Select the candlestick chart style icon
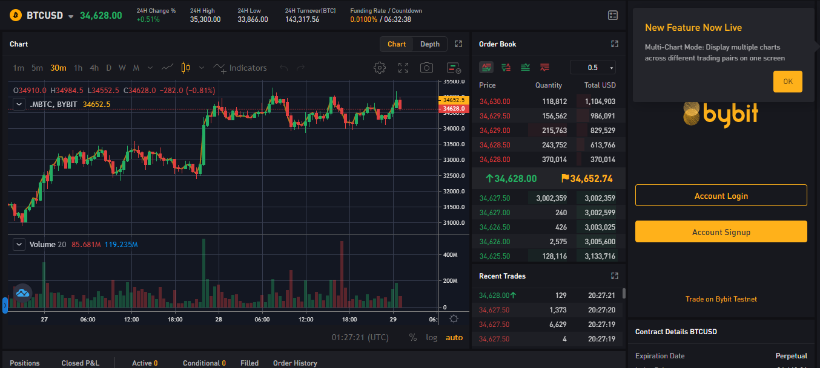The width and height of the screenshot is (820, 368). pyautogui.click(x=185, y=68)
